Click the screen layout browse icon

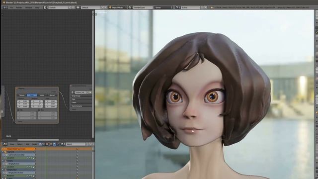coord(46,7)
